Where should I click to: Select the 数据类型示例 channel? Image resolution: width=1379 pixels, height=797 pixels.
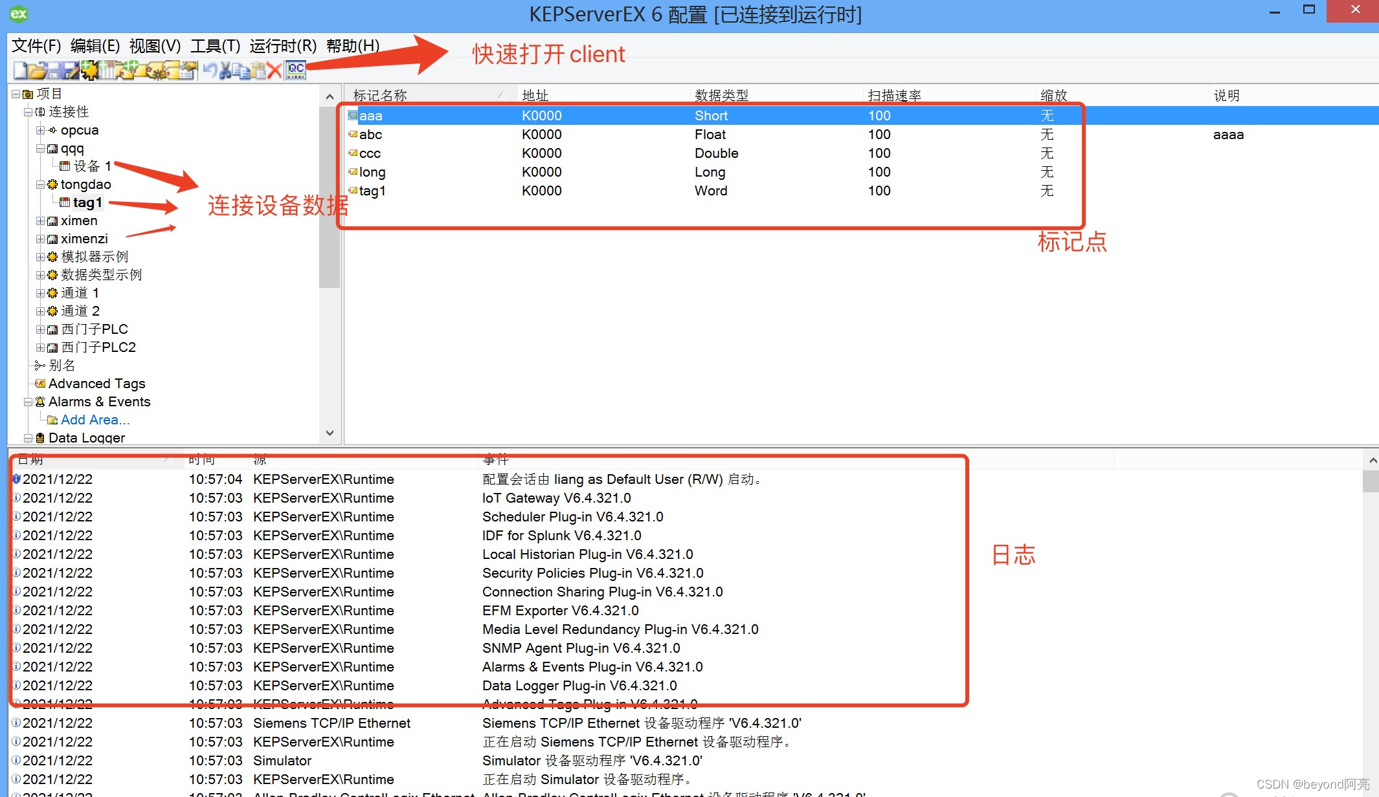tap(102, 275)
